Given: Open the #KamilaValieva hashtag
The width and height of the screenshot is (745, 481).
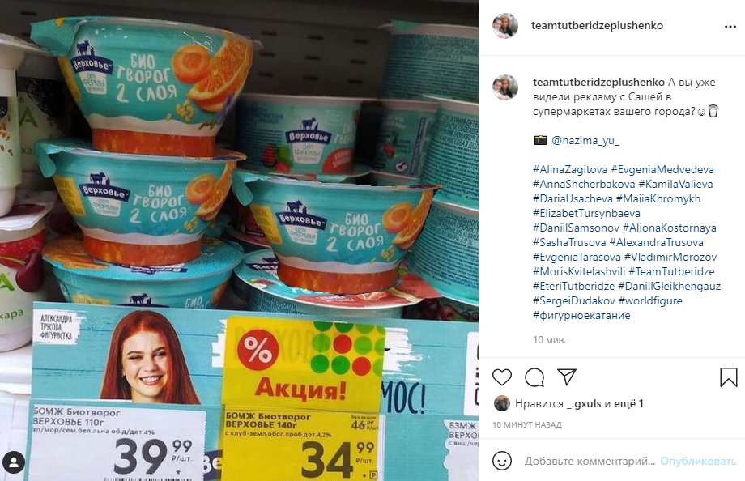Looking at the screenshot, I should [x=675, y=184].
